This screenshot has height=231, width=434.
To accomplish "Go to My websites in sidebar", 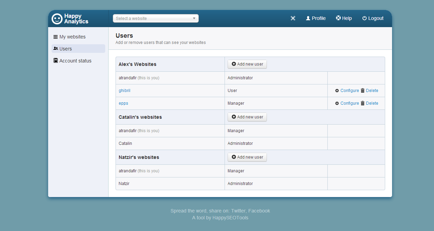I will (x=72, y=37).
